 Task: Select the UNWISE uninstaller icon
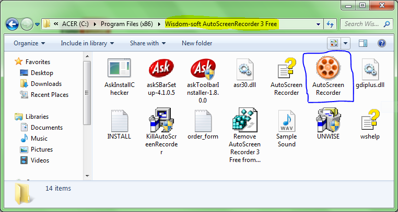coord(328,120)
